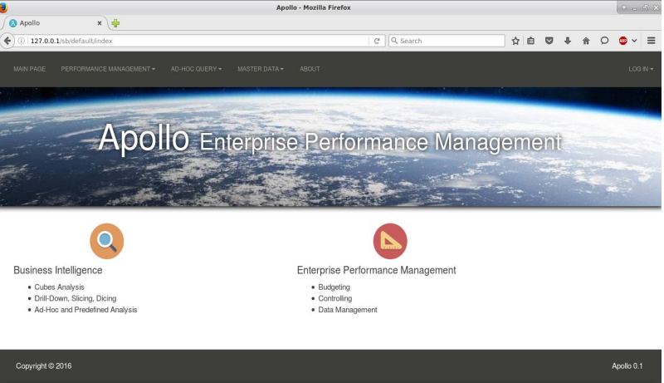Click the Business Intelligence heading
Screen dimensions: 664x383
click(x=58, y=270)
